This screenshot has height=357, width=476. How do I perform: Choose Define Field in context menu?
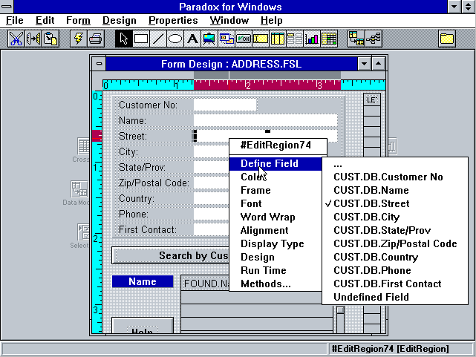(x=276, y=164)
